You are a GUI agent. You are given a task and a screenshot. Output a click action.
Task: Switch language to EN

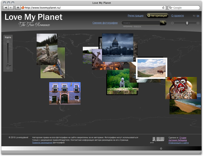pyautogui.click(x=198, y=16)
